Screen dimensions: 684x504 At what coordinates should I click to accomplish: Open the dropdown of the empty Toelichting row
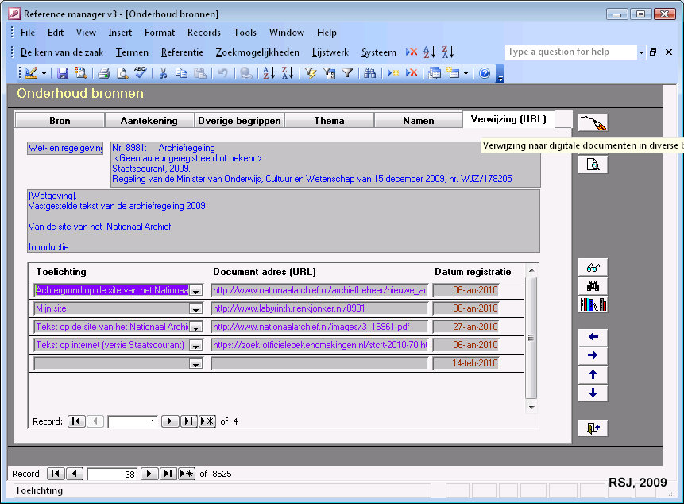195,363
